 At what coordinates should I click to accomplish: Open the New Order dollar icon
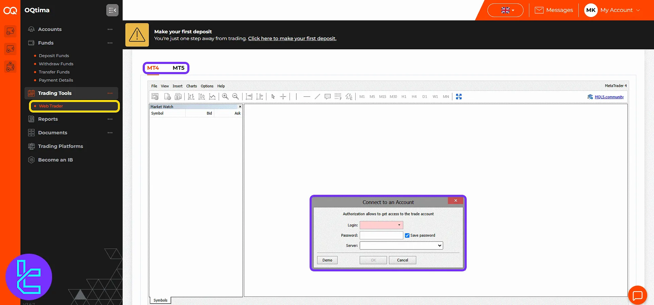(178, 97)
